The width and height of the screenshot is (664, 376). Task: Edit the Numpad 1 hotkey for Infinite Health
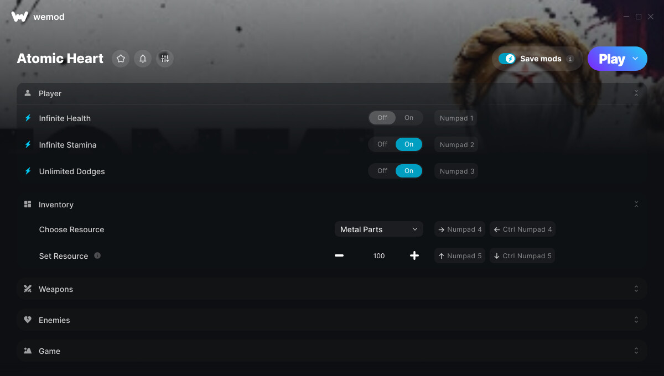point(456,118)
